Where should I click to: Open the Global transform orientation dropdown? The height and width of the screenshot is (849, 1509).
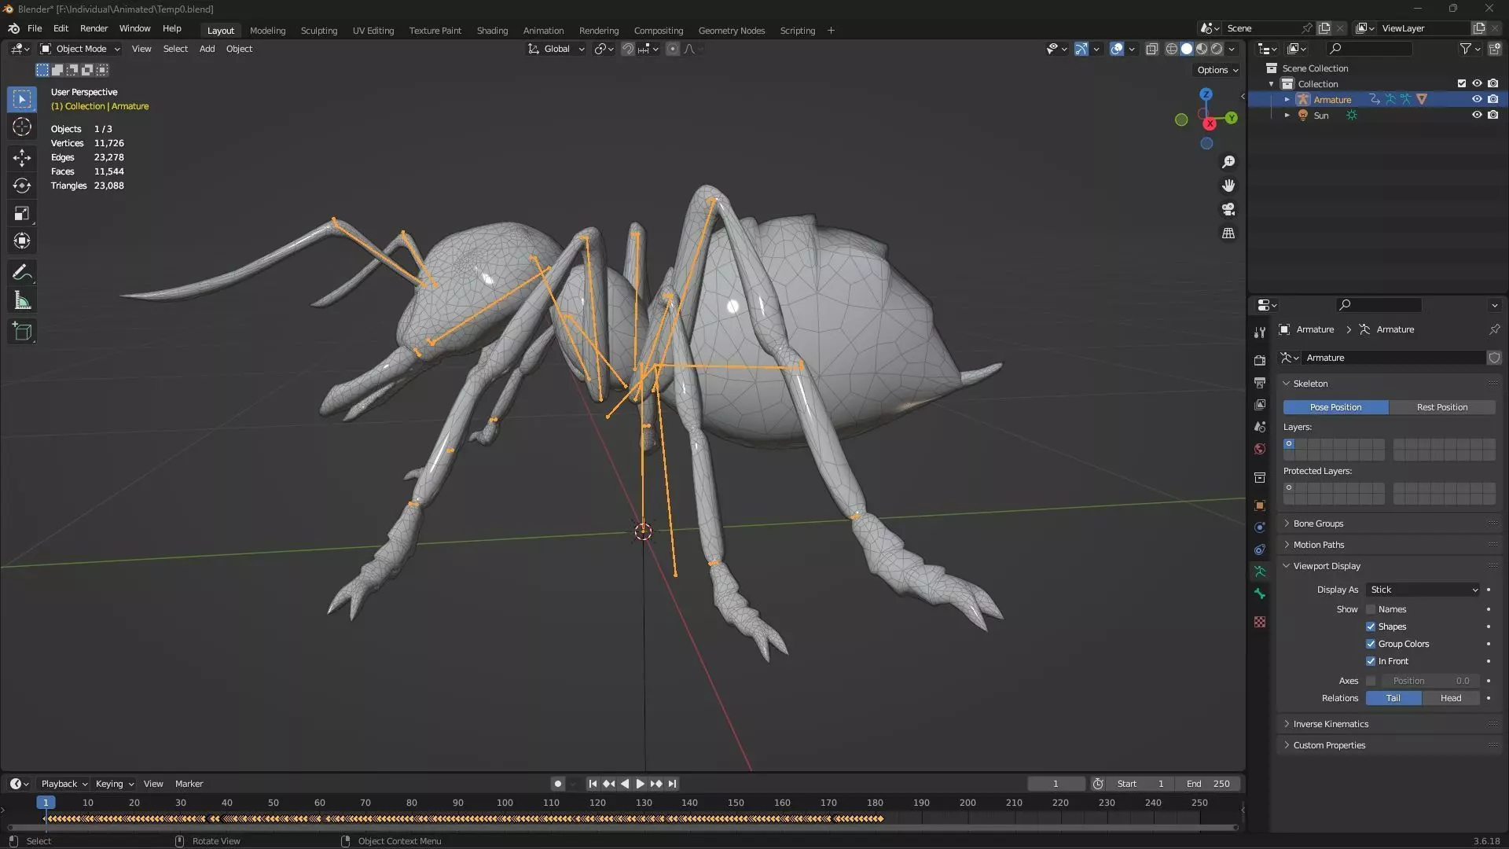click(556, 49)
